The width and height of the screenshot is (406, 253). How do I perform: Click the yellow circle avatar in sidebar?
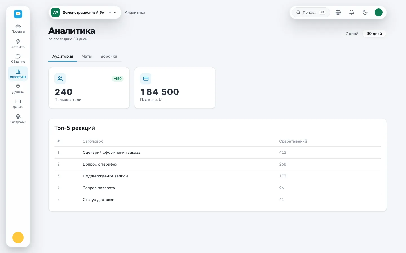click(x=18, y=238)
